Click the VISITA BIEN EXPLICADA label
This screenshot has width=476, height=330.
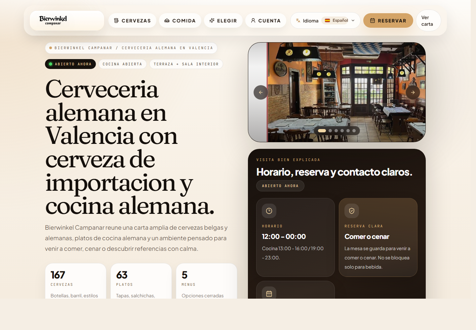tap(288, 160)
